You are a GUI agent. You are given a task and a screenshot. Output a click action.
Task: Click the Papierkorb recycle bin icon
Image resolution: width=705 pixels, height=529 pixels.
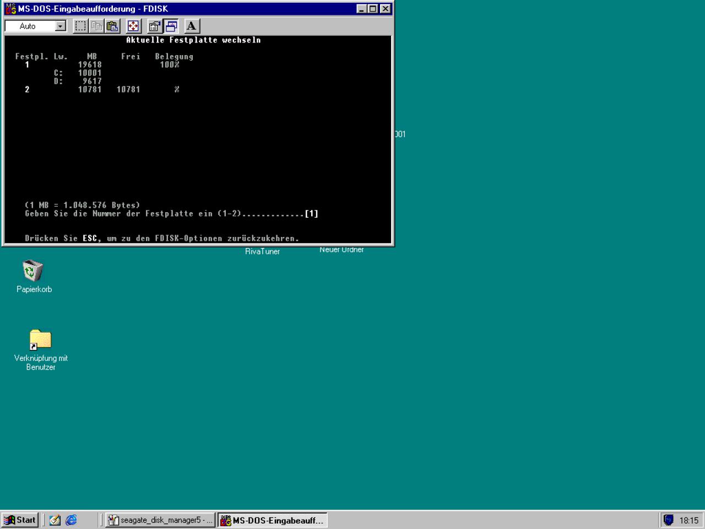click(x=33, y=271)
